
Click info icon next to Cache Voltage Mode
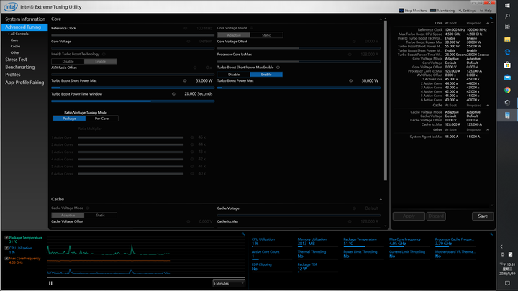coord(88,208)
